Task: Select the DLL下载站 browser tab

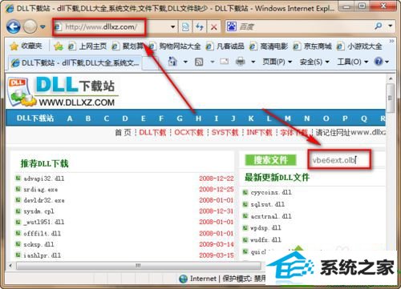Action: click(75, 63)
